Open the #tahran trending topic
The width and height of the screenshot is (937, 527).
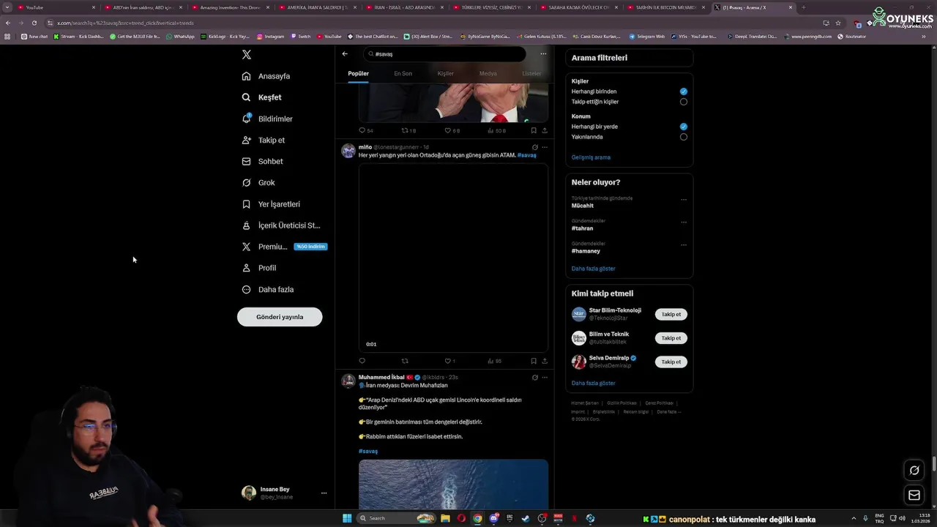point(583,228)
